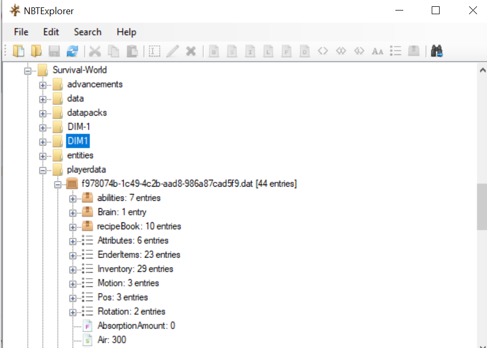Refresh the tree with the blue arrows icon
Image resolution: width=487 pixels, height=348 pixels.
pyautogui.click(x=72, y=51)
